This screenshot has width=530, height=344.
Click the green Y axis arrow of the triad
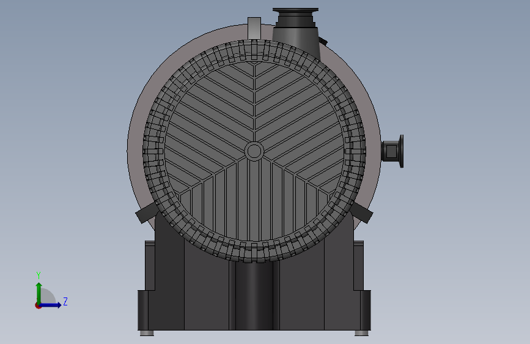39,293
